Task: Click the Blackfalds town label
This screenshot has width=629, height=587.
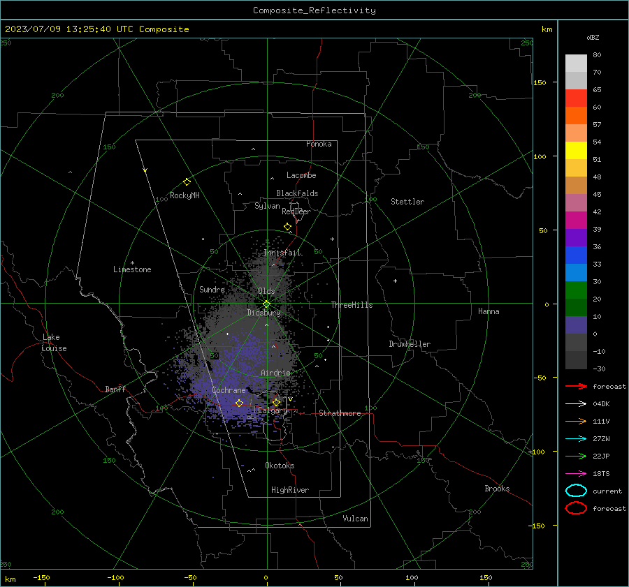Action: coord(297,193)
